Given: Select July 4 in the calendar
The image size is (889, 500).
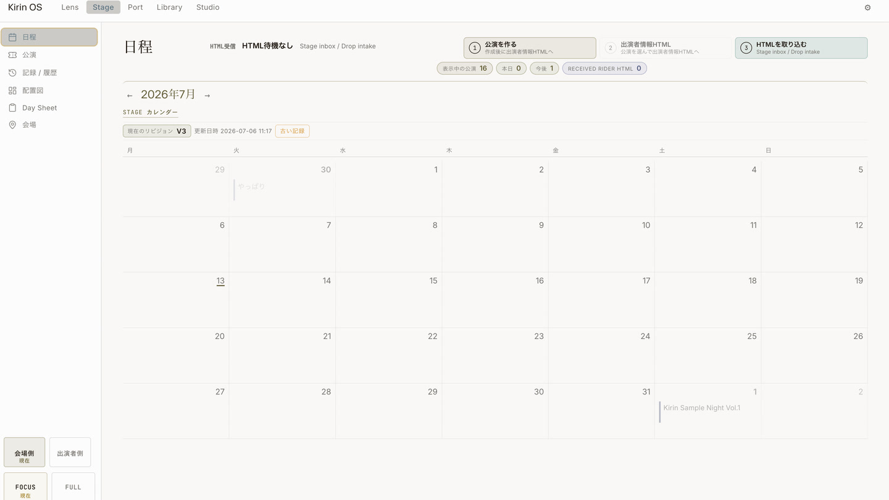Looking at the screenshot, I should (x=707, y=188).
